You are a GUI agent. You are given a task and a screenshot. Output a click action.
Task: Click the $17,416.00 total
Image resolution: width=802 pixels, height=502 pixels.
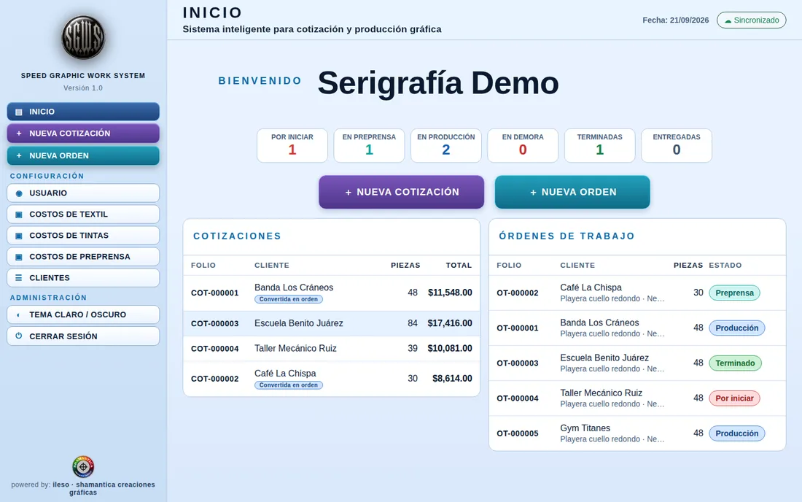pyautogui.click(x=450, y=323)
